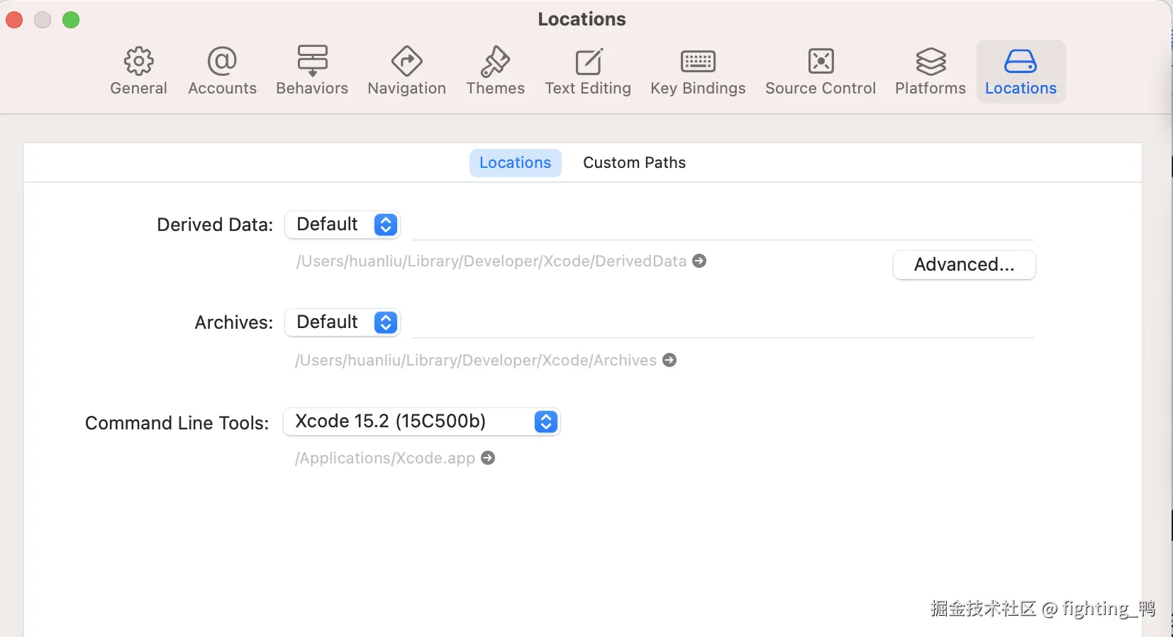Open the Accounts settings pane
This screenshot has width=1173, height=637.
[222, 72]
